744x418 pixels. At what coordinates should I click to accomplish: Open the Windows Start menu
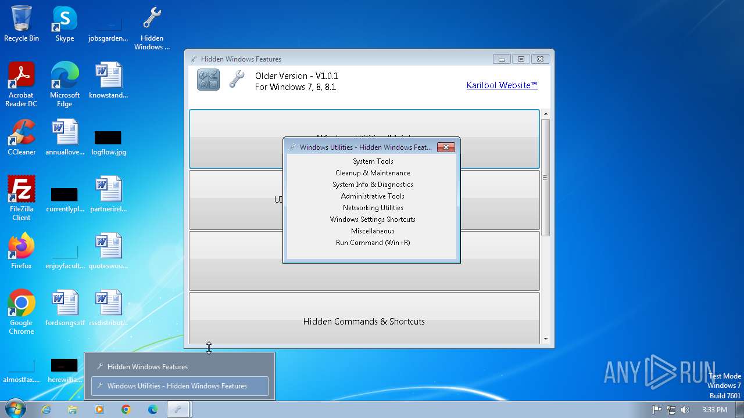point(15,409)
